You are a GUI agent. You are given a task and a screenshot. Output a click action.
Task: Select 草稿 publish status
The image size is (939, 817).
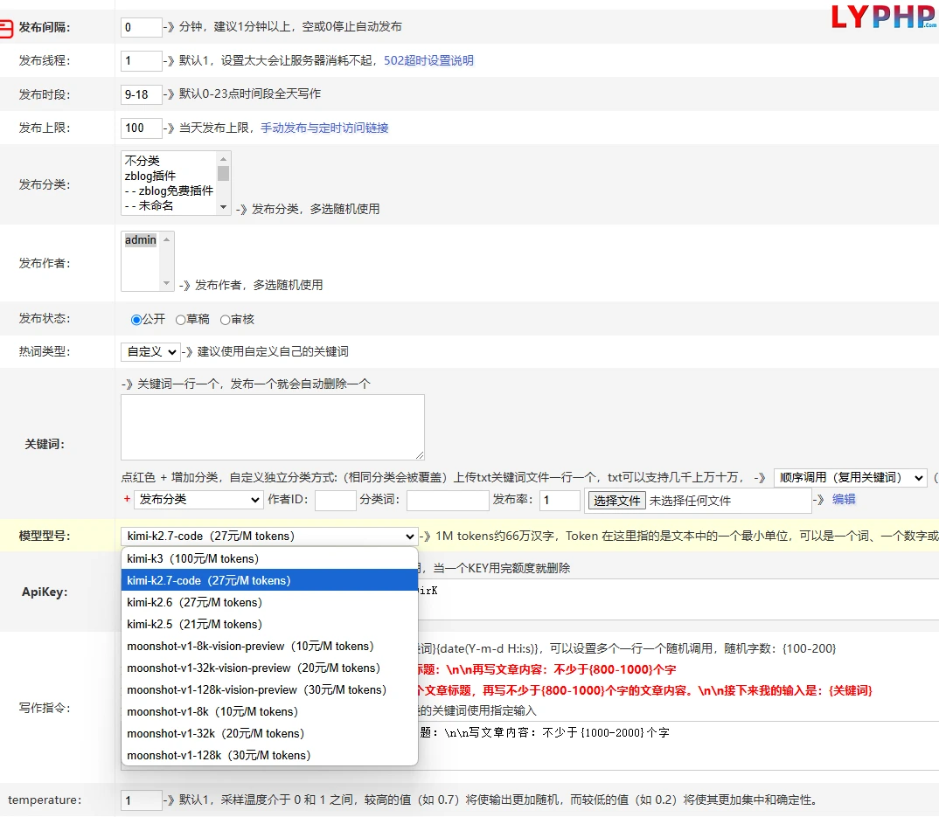(x=180, y=320)
